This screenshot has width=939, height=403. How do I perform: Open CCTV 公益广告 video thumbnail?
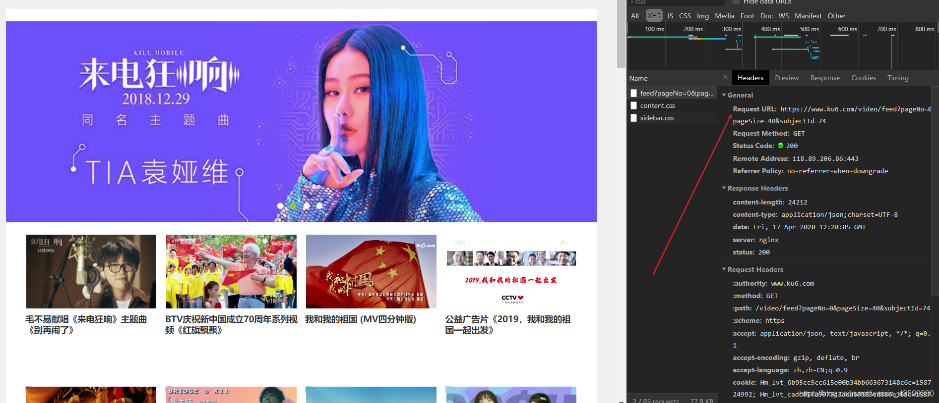(511, 271)
